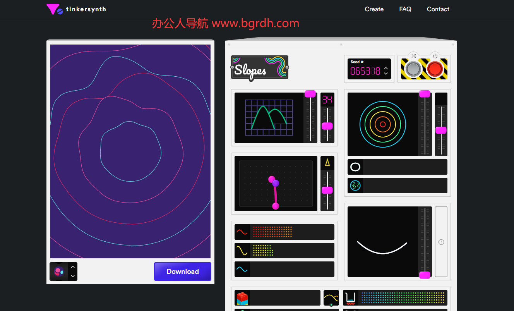Increment the Seed number with up arrow
The image size is (514, 311).
pyautogui.click(x=385, y=68)
